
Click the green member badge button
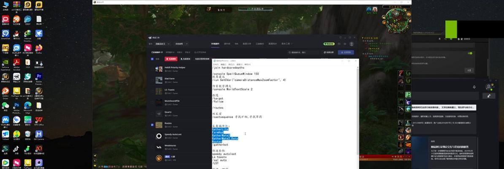328,44
